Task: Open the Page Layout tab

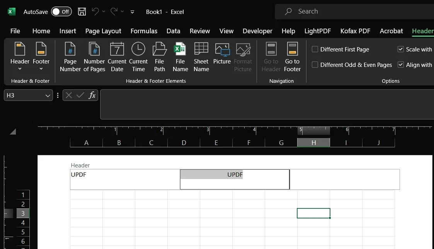Action: pos(103,31)
